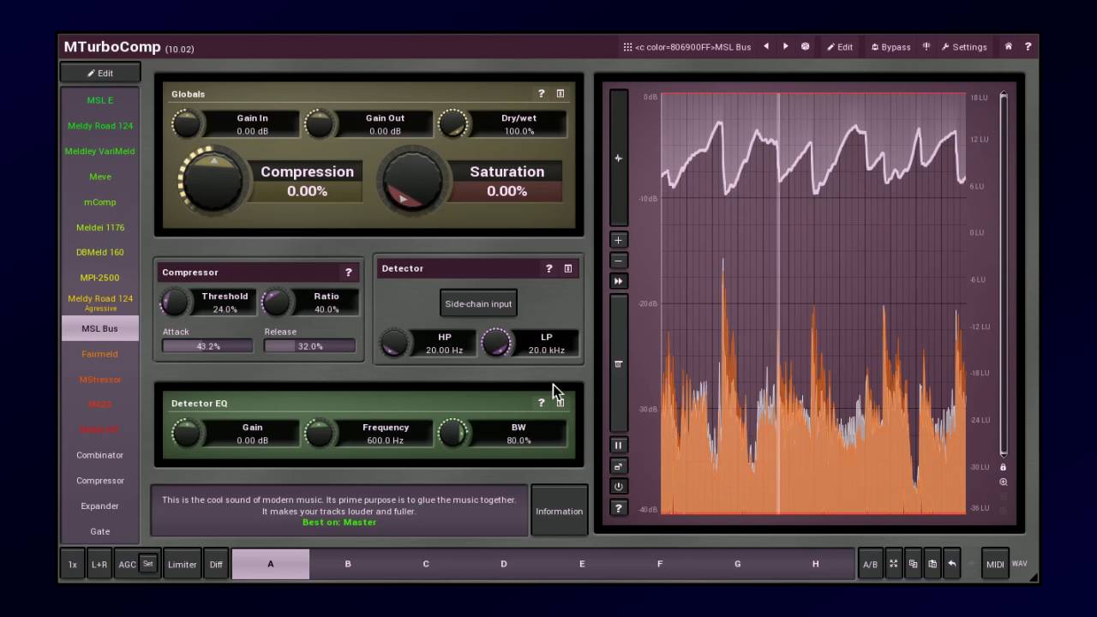Click the meter plus zoom-in button
1097x617 pixels.
pyautogui.click(x=619, y=240)
